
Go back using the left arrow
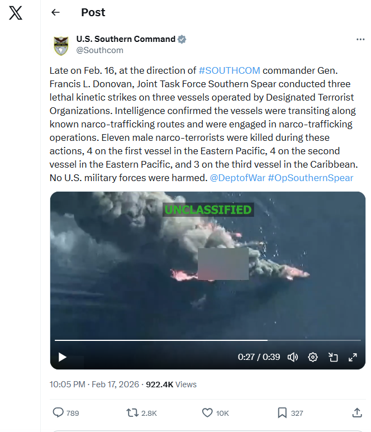point(56,12)
